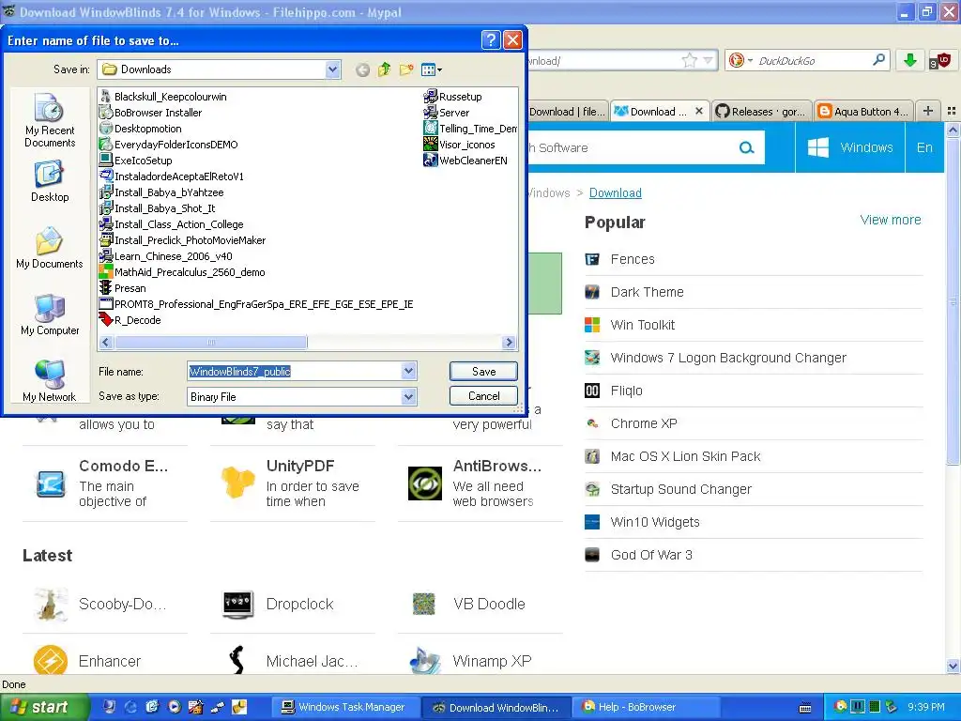Close the active Download tab
Image resolution: width=961 pixels, height=721 pixels.
(x=699, y=112)
